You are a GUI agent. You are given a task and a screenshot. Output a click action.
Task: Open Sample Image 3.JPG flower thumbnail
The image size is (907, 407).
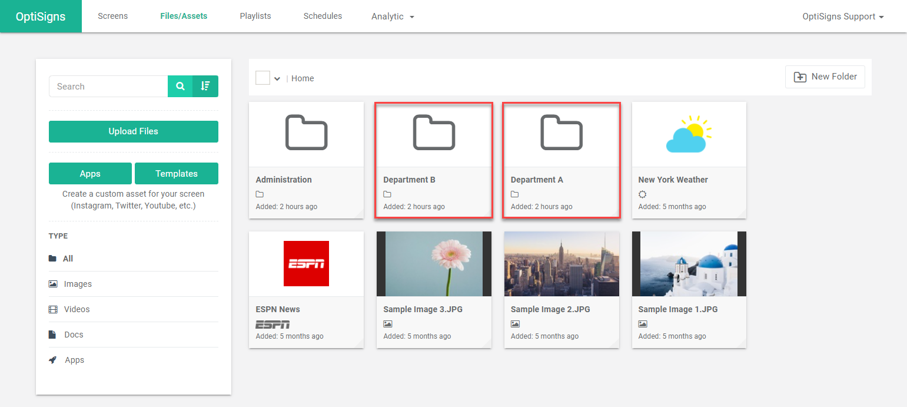click(x=434, y=264)
